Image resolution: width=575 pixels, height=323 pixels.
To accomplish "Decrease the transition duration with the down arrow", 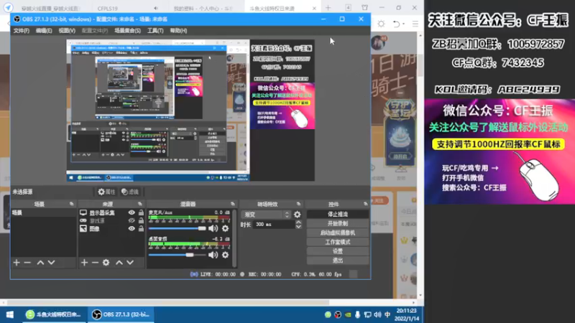I will 298,227.
